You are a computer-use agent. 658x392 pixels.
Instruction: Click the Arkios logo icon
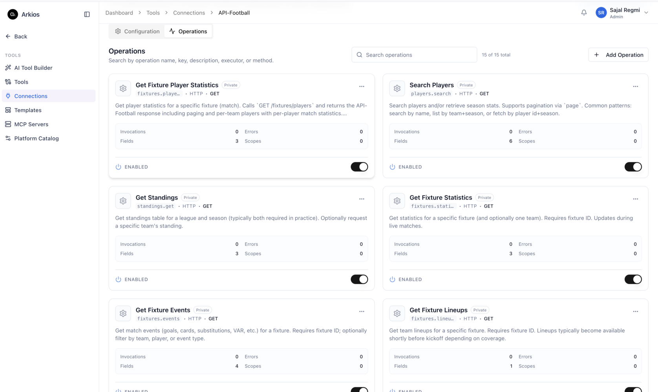(13, 15)
